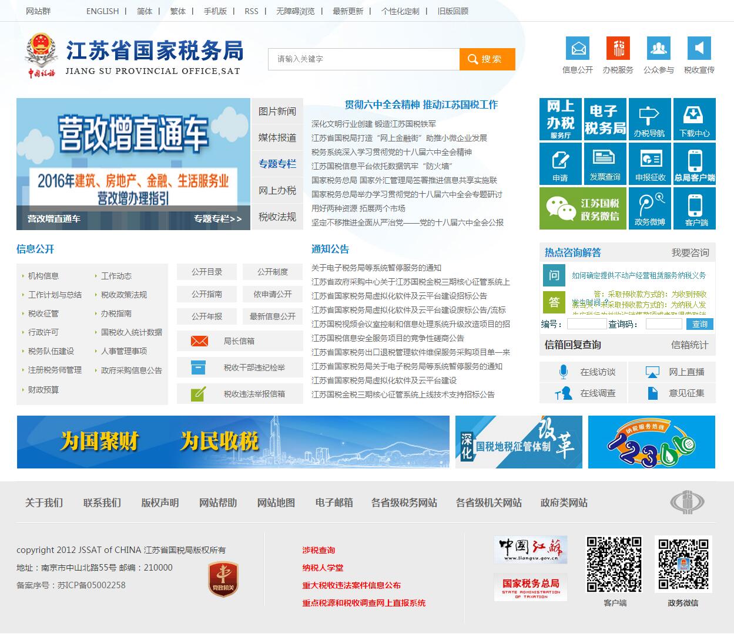Screen dimensions: 734x634
Task: Open the 申报征收 tile
Action: click(x=649, y=164)
